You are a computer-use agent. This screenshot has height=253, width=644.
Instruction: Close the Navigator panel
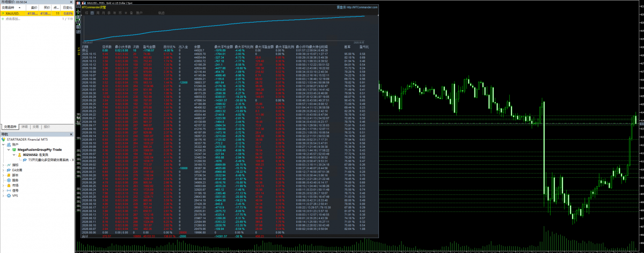pos(72,134)
